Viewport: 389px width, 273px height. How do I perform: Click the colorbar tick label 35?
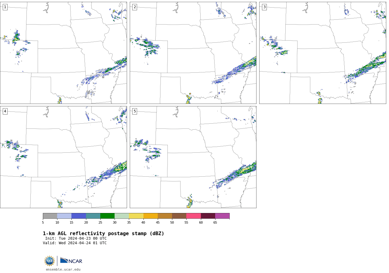coord(129,223)
